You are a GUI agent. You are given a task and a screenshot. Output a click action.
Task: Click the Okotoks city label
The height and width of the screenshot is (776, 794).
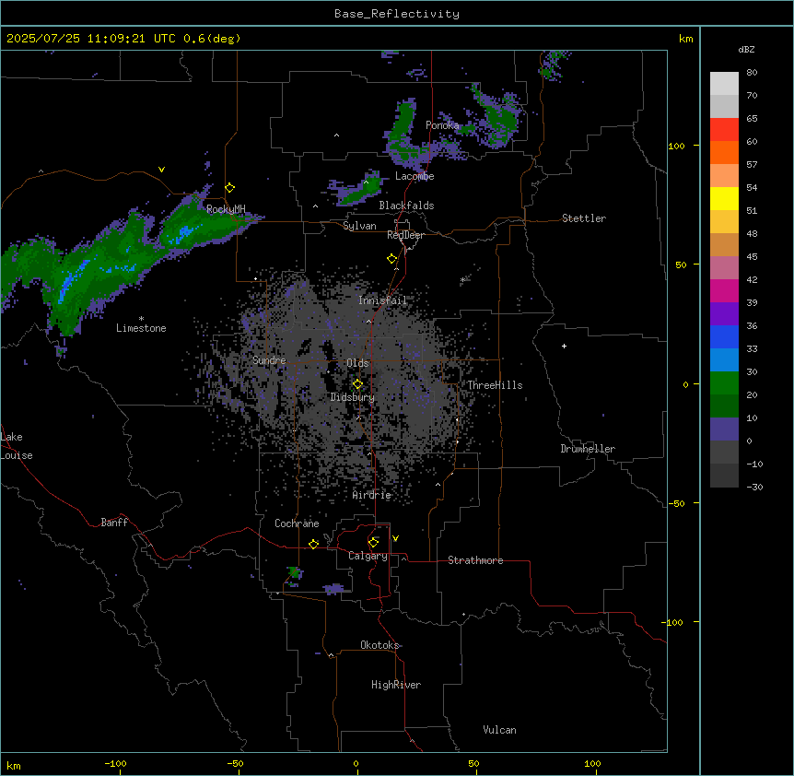[x=379, y=645]
